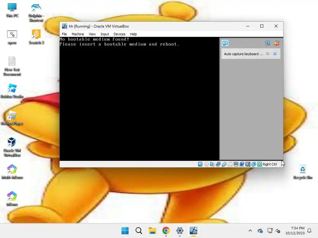Viewport: 318px width, 238px height.
Task: Click the VirtualBox window resize grip
Action: (x=281, y=166)
